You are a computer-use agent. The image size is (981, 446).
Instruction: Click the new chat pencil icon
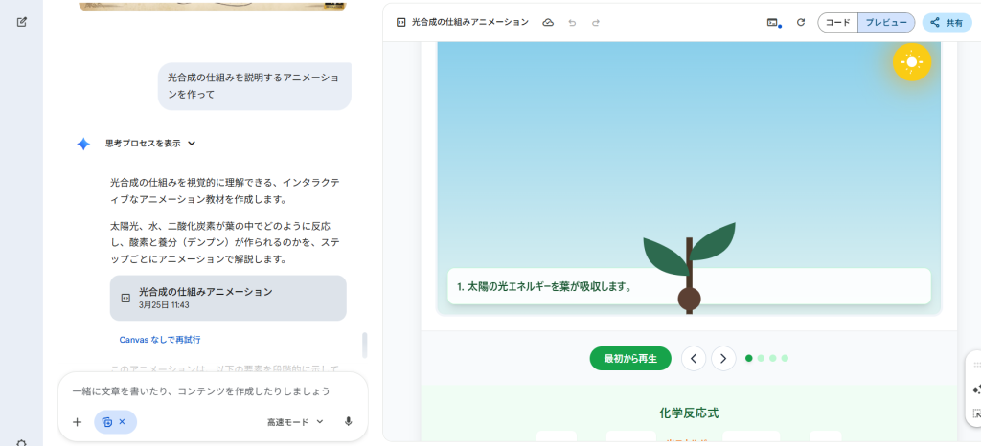pyautogui.click(x=21, y=22)
